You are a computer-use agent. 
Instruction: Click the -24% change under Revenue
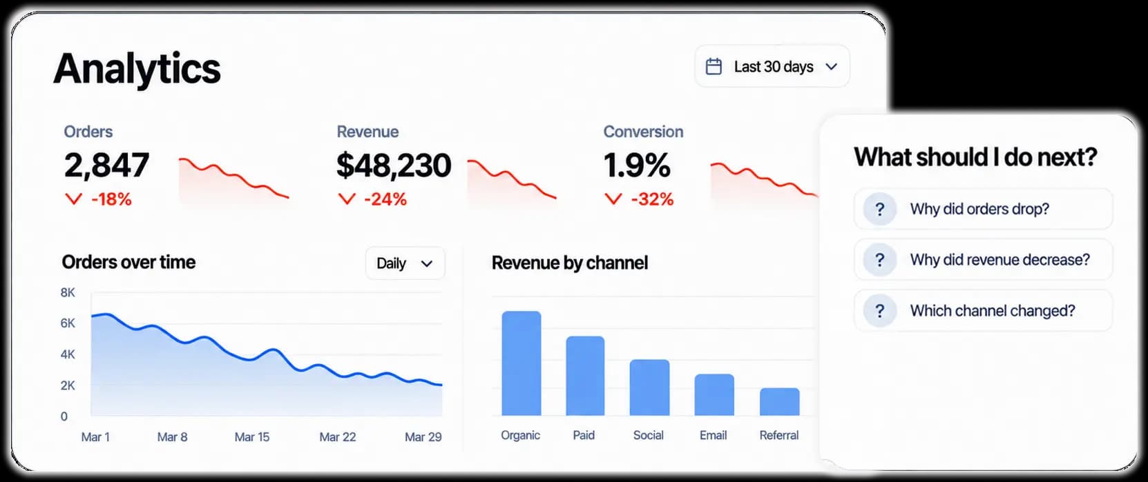point(385,199)
